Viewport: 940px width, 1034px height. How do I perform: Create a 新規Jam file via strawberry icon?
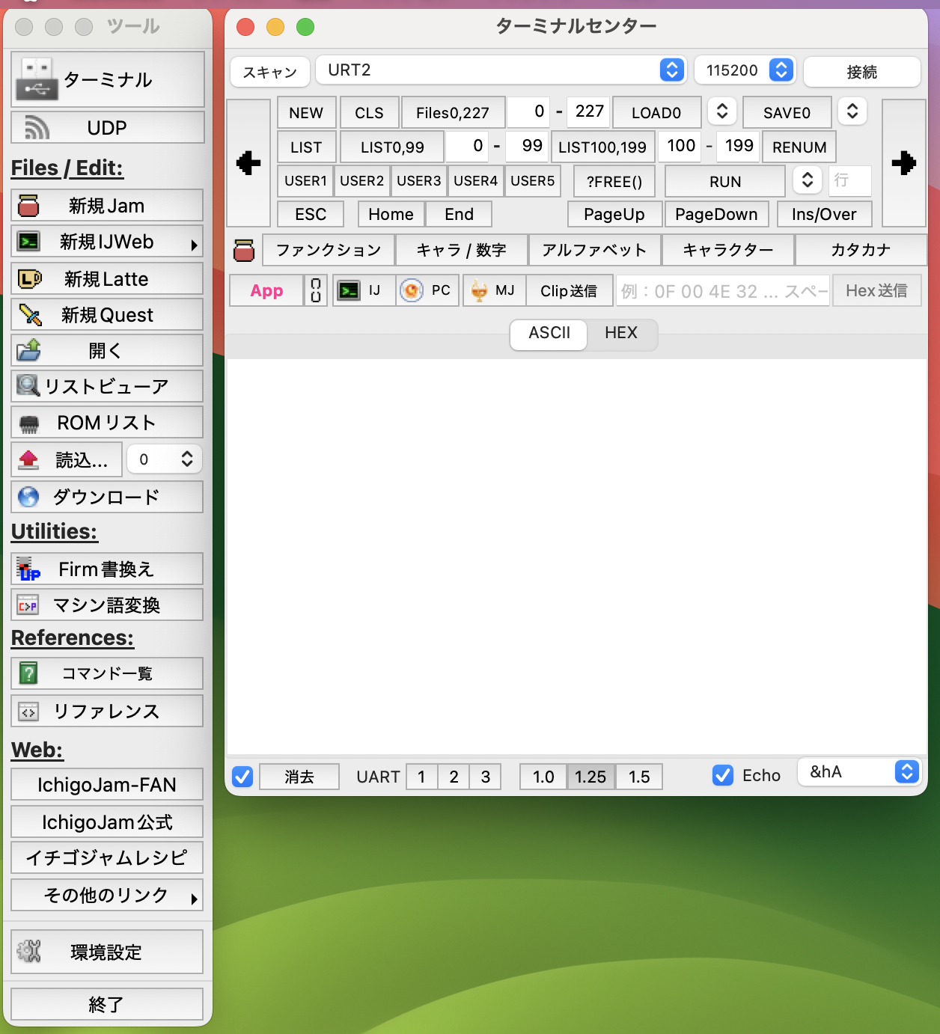coord(107,204)
